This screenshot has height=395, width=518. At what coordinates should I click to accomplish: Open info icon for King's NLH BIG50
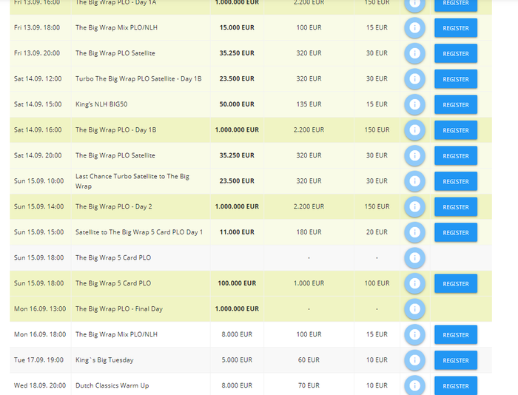pyautogui.click(x=414, y=104)
